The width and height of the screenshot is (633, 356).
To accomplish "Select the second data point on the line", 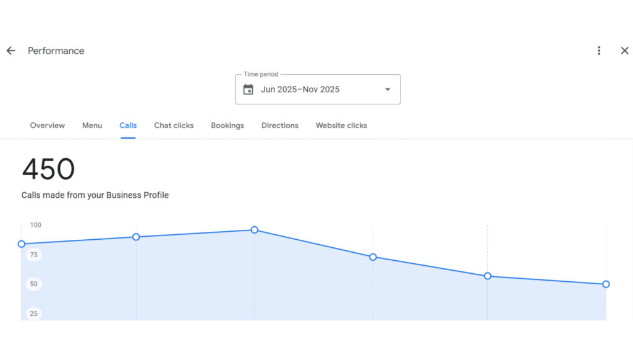I will click(136, 237).
